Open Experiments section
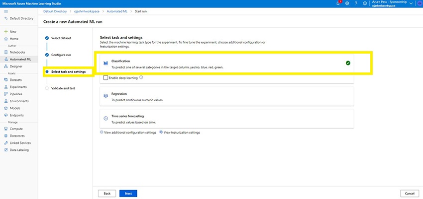Screen dimensions: 423x199 point(15,87)
